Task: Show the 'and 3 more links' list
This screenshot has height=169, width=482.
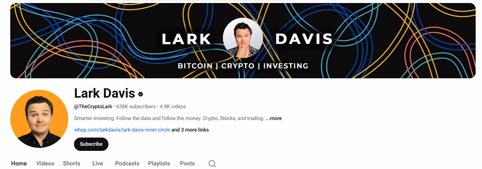Action: (x=190, y=130)
